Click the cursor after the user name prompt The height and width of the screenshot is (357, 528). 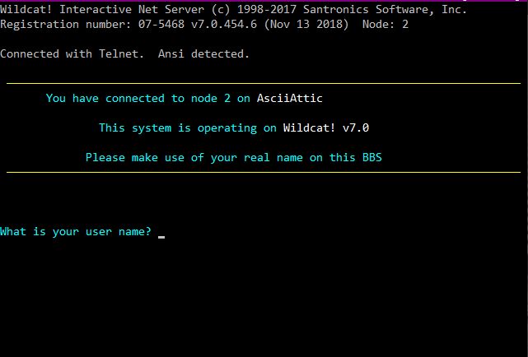click(161, 237)
